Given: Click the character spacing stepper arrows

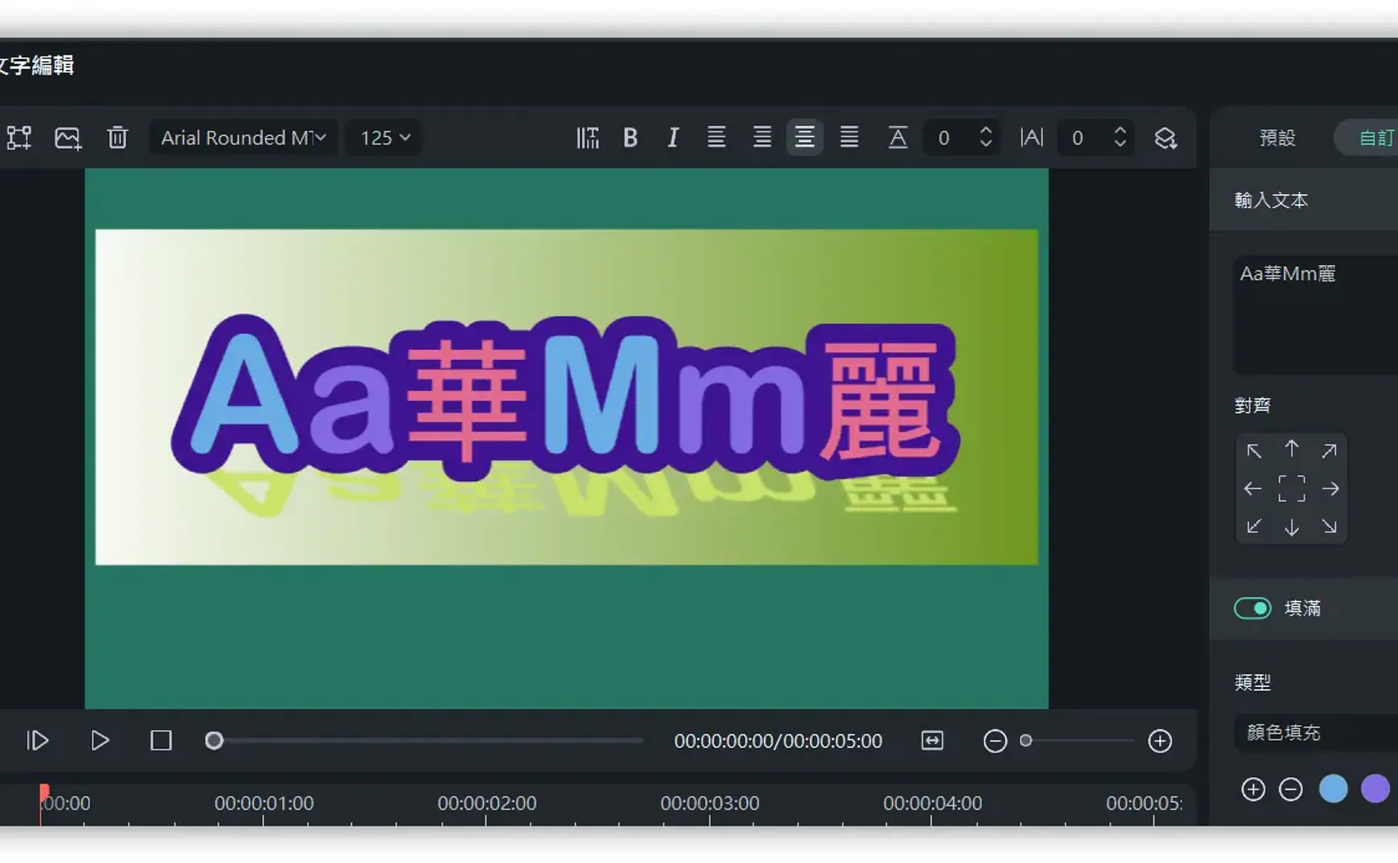Looking at the screenshot, I should pos(1120,138).
